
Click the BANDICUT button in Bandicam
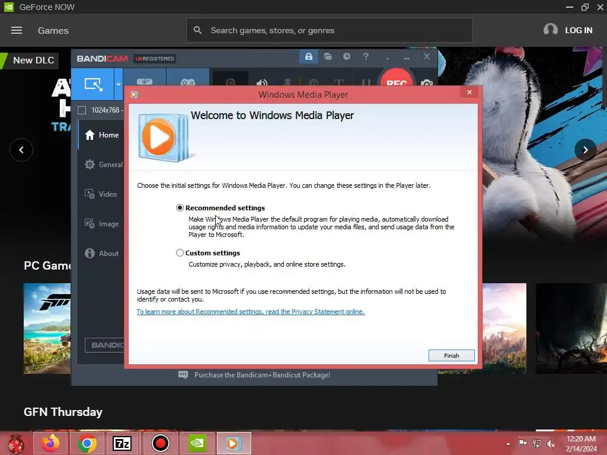[x=104, y=345]
